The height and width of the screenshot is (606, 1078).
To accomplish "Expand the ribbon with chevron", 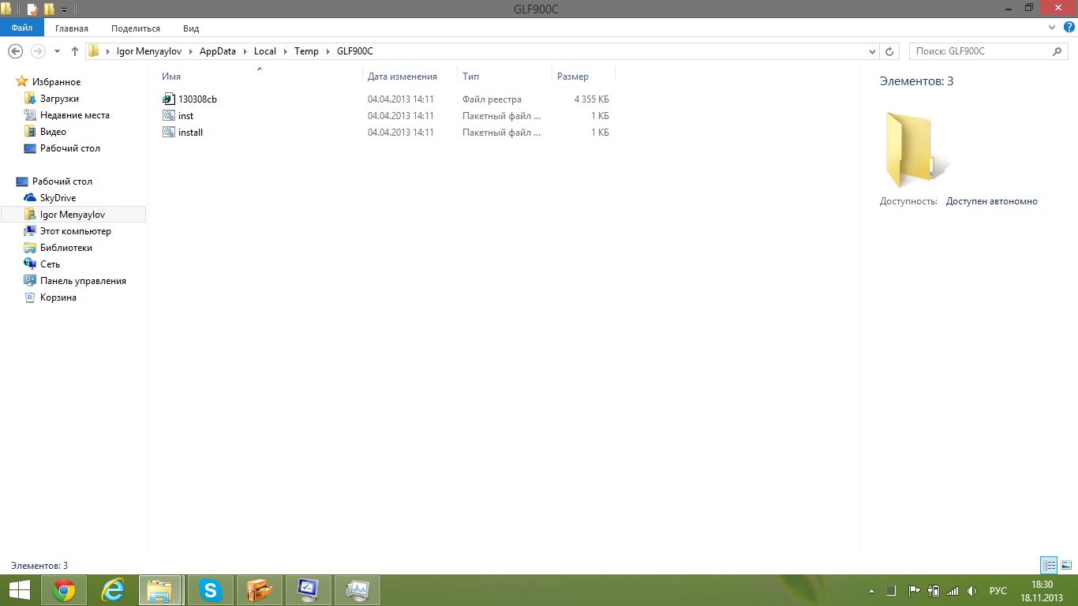I will click(x=1052, y=28).
